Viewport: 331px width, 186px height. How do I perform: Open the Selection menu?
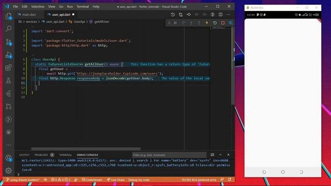point(38,7)
